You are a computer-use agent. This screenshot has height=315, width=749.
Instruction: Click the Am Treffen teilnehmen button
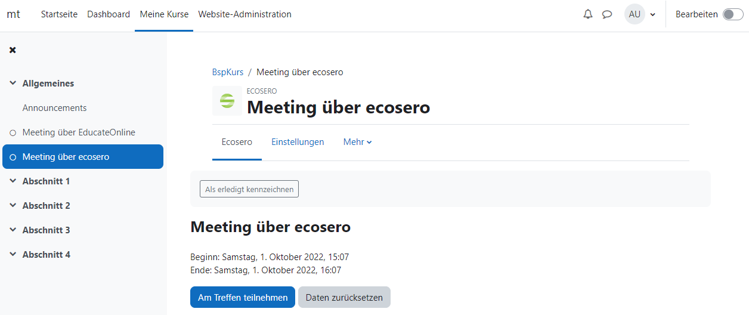coord(243,297)
